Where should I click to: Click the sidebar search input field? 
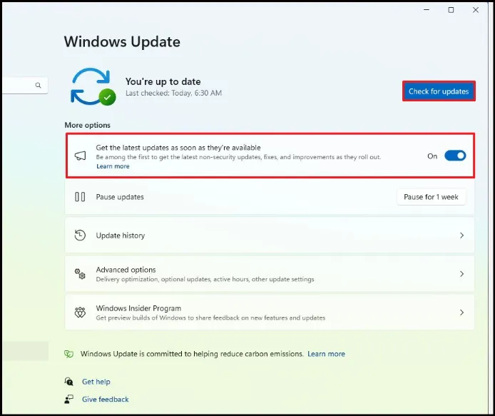[x=25, y=86]
